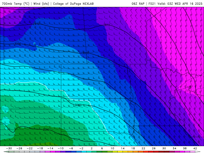Click the "-18" color scale value
Screen dimensions: 204x153
point(40,148)
